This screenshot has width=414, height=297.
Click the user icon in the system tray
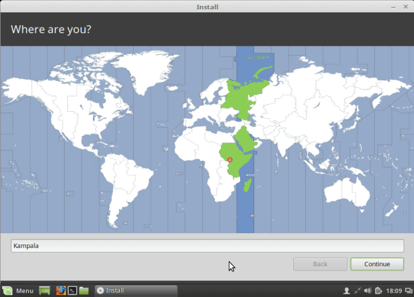click(346, 291)
